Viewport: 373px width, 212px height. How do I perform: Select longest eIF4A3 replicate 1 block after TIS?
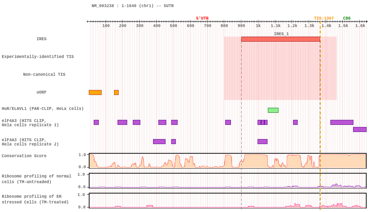coord(342,122)
